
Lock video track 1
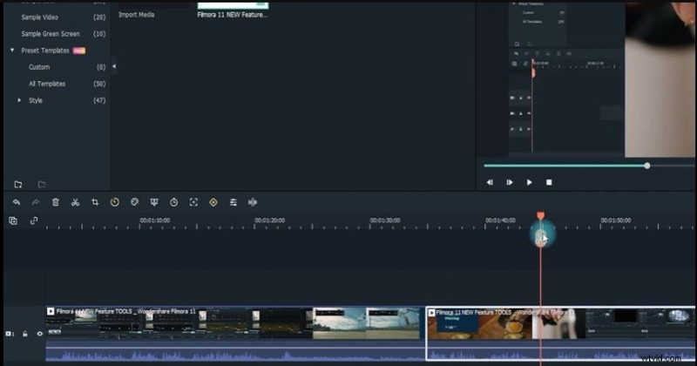[x=25, y=334]
